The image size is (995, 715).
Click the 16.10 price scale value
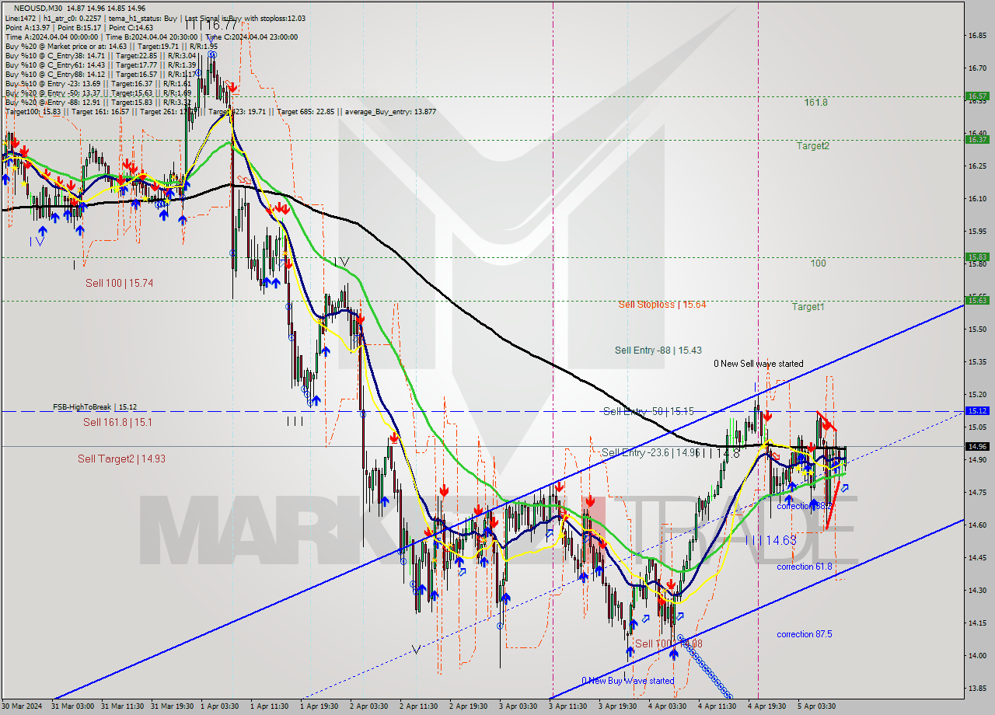[977, 199]
